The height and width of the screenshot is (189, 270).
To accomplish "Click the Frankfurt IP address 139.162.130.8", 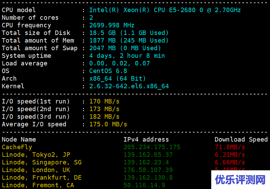I will tap(148, 178).
